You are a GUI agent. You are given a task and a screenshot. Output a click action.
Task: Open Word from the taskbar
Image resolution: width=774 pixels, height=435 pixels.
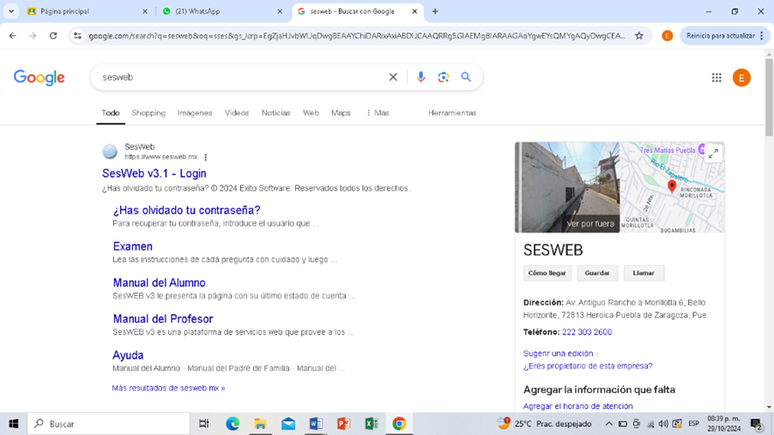click(x=316, y=424)
